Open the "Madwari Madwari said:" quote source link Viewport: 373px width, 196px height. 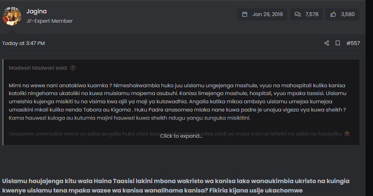(x=38, y=68)
